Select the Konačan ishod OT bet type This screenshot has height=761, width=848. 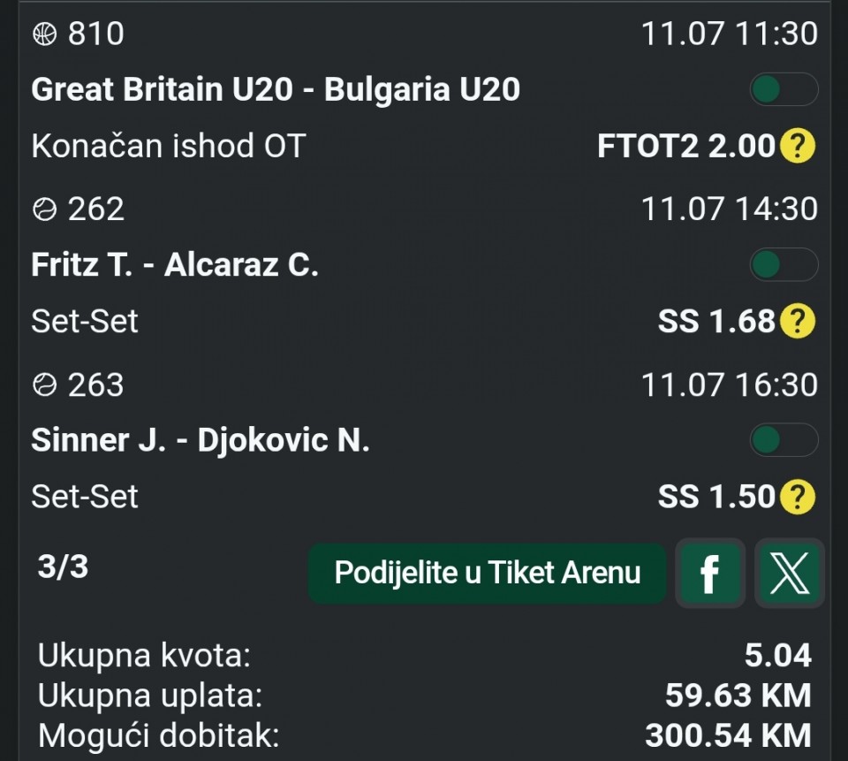(x=169, y=146)
